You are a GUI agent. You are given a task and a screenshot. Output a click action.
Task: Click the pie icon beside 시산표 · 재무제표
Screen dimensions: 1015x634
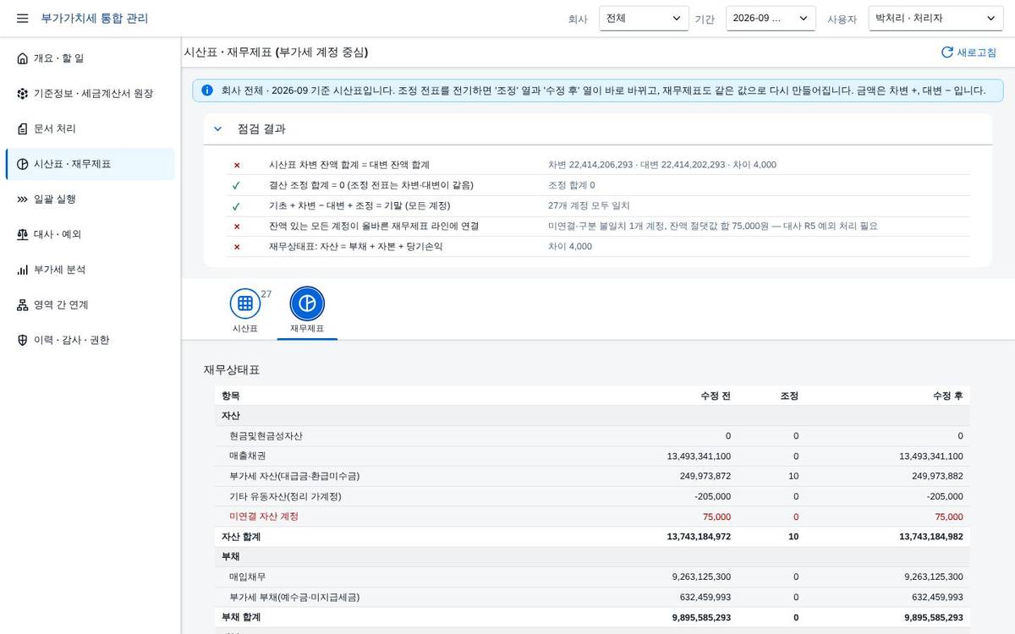point(22,164)
